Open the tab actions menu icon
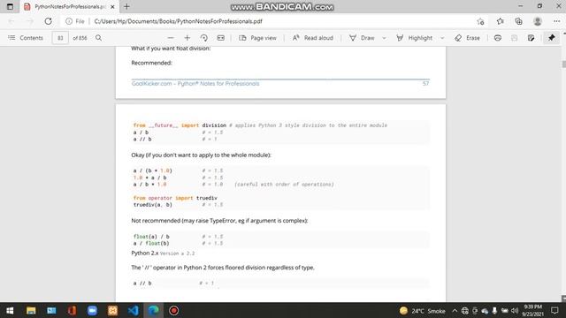 [x=10, y=6]
